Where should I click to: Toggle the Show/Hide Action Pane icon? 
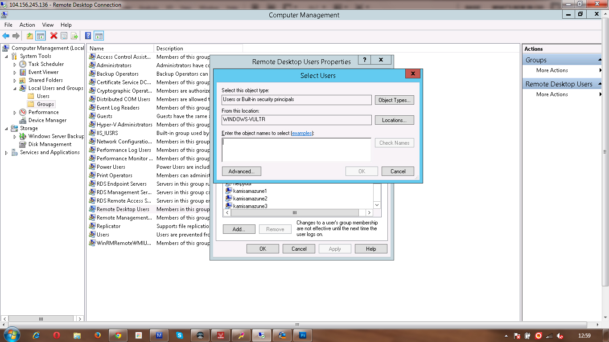[99, 36]
